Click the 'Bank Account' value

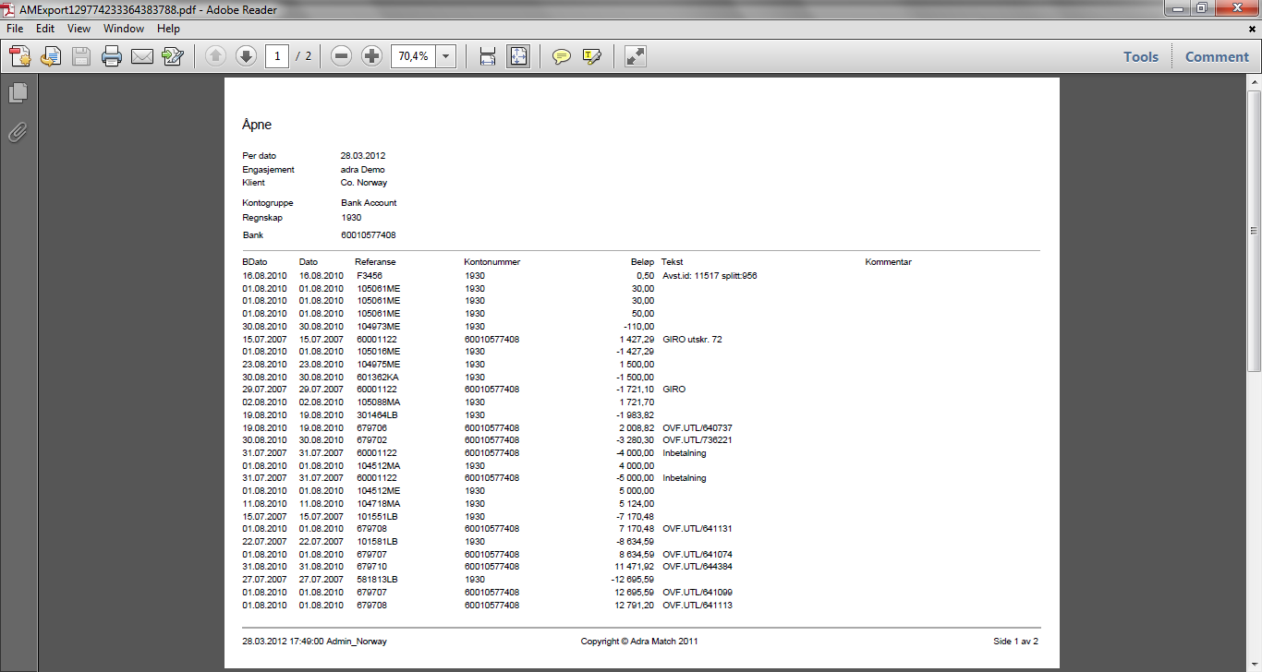coord(369,202)
